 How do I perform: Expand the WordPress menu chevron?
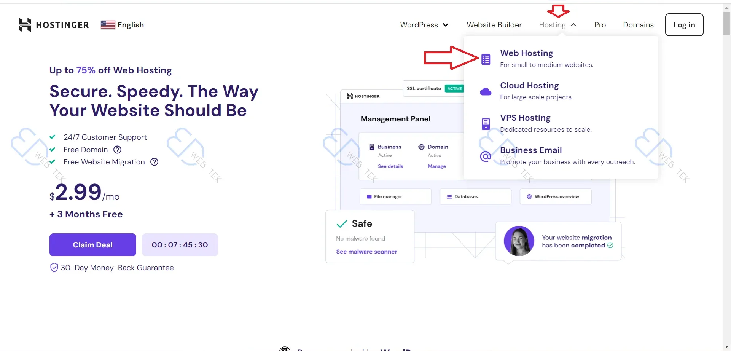(446, 25)
